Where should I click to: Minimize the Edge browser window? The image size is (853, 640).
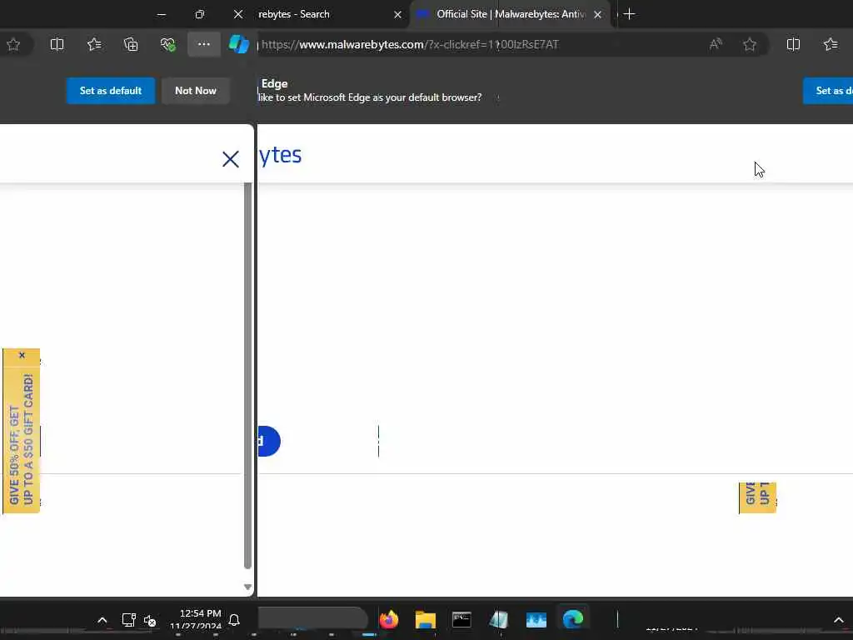coord(162,15)
